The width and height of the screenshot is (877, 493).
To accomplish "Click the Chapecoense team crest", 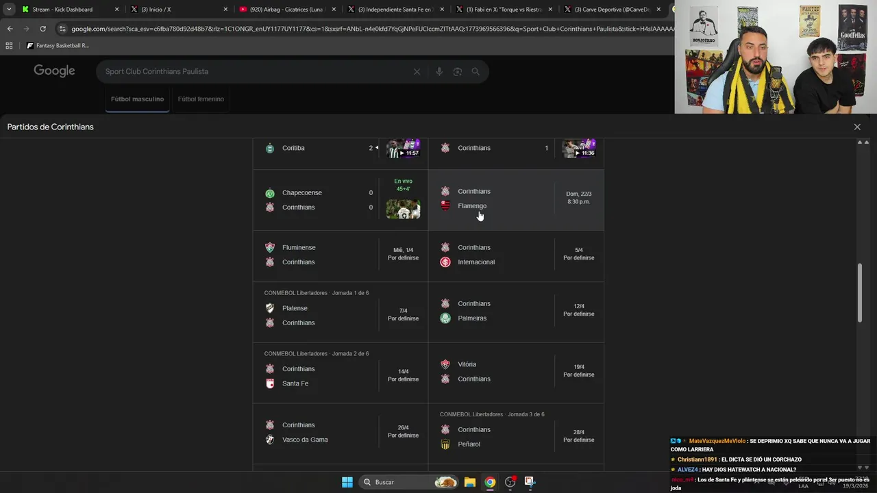I will pos(270,193).
